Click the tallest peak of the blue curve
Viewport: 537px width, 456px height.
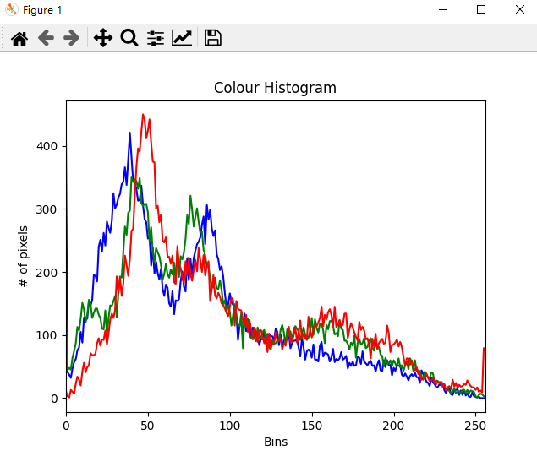tap(129, 133)
